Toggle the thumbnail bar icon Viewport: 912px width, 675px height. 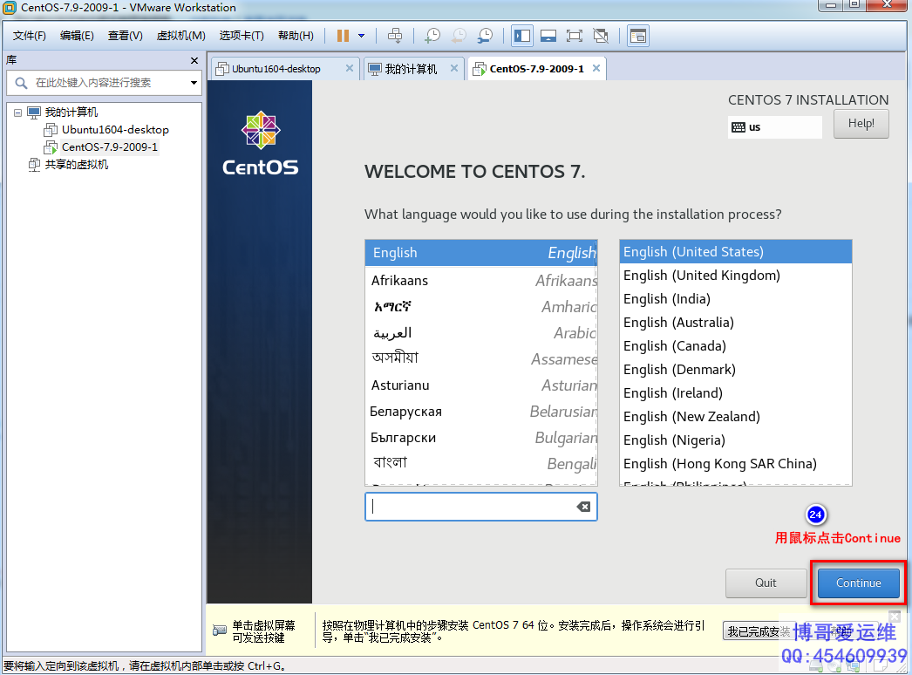click(x=548, y=36)
